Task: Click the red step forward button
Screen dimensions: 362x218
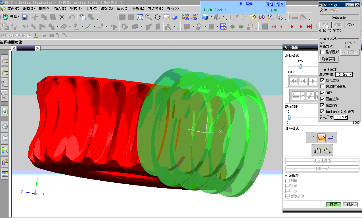Action: pyautogui.click(x=301, y=27)
